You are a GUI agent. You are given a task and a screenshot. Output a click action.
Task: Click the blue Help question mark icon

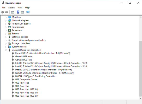click(18, 12)
